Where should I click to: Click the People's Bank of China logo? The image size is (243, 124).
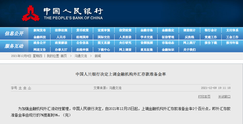point(62,13)
